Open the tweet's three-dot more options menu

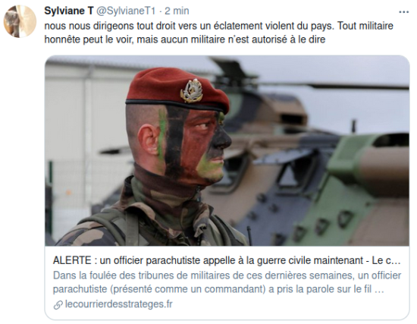403,11
